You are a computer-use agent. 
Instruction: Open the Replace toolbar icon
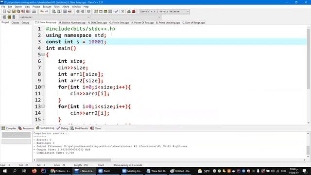pyautogui.click(x=59, y=12)
